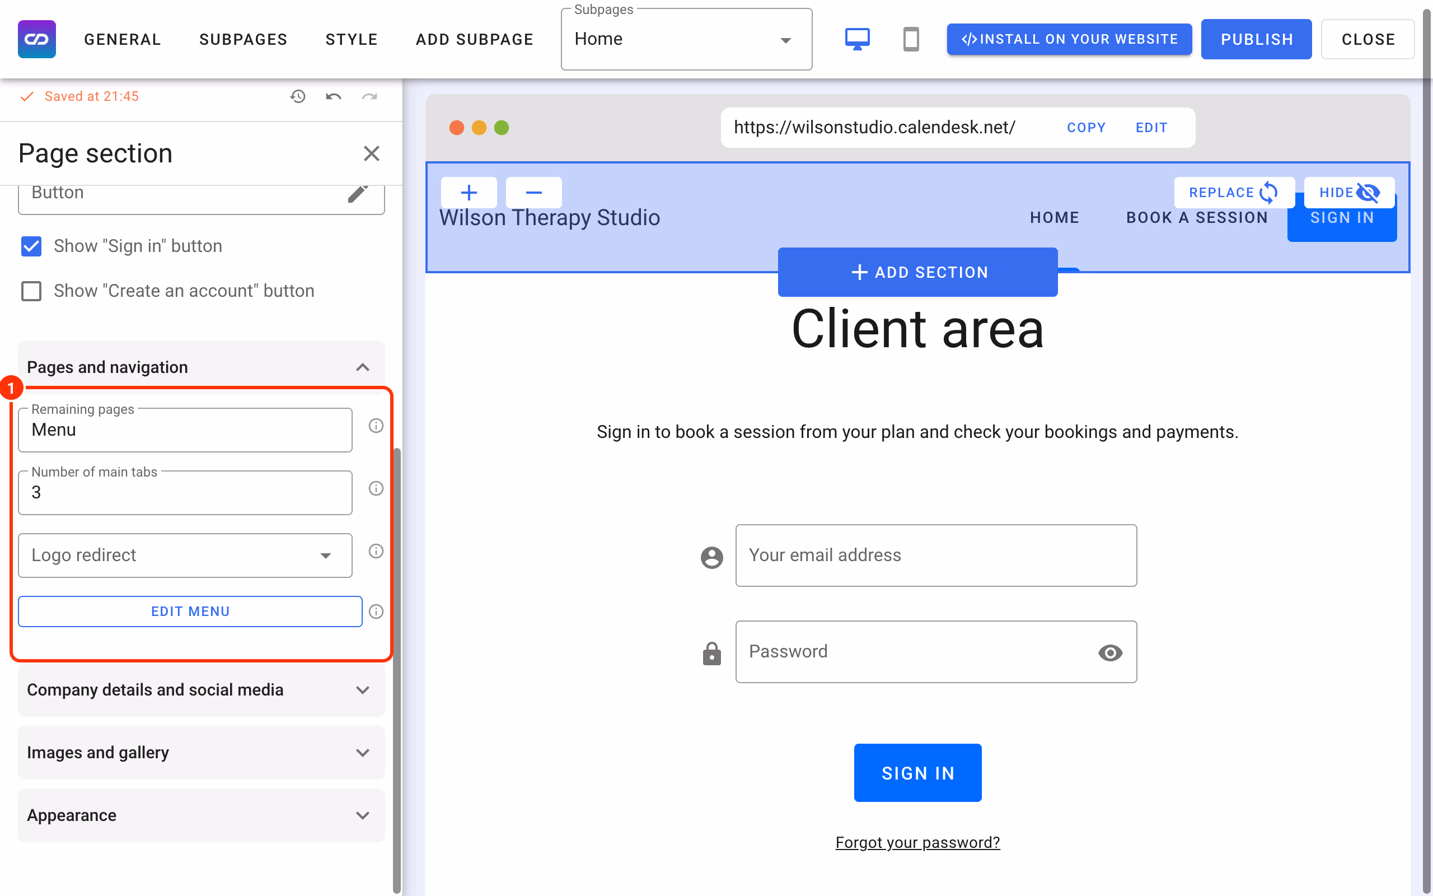
Task: Click info icon beside Logo redirect
Action: tap(376, 551)
